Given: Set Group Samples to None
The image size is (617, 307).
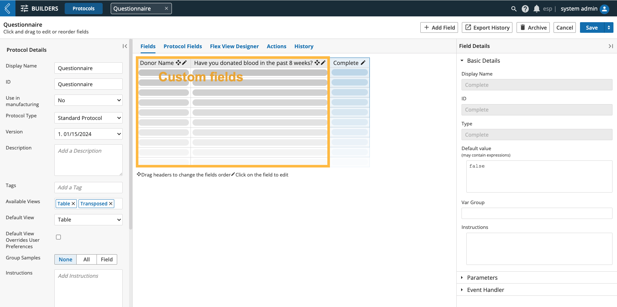Looking at the screenshot, I should coord(65,259).
